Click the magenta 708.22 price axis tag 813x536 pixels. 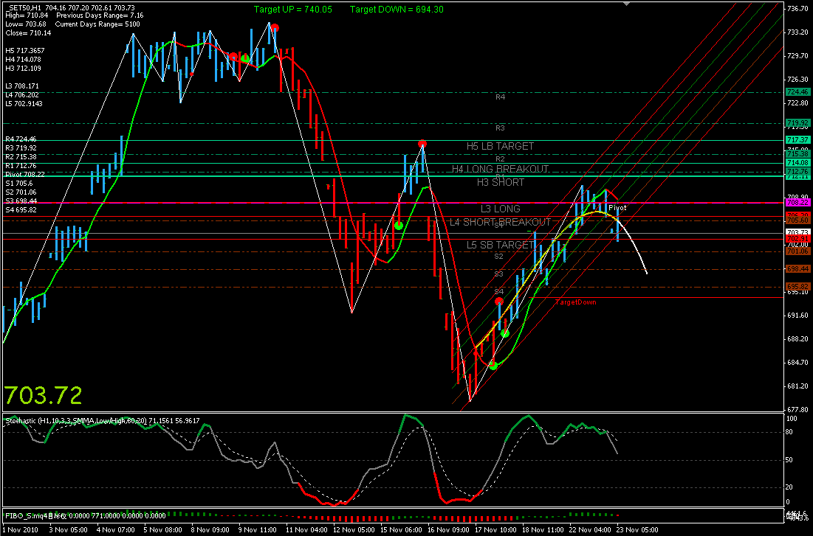click(x=797, y=202)
